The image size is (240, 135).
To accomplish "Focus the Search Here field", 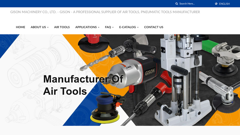I will tap(187, 4).
